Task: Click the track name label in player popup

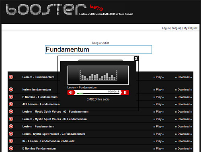Action: 82,87
